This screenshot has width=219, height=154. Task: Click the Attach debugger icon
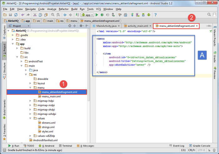[113, 15]
